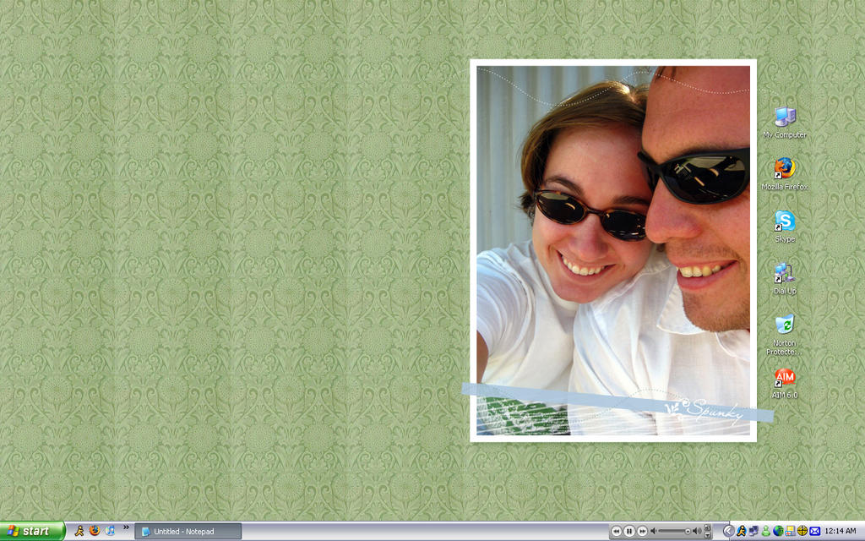Launch Mozilla Firefox desktop icon
The image size is (865, 541).
click(x=784, y=167)
